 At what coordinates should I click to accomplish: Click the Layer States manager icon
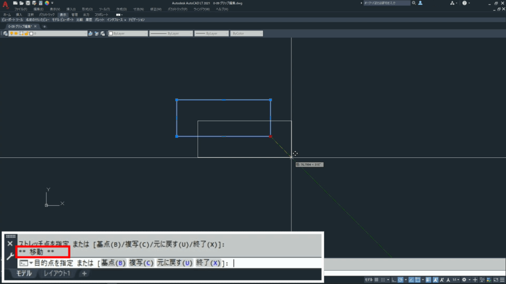click(x=103, y=34)
